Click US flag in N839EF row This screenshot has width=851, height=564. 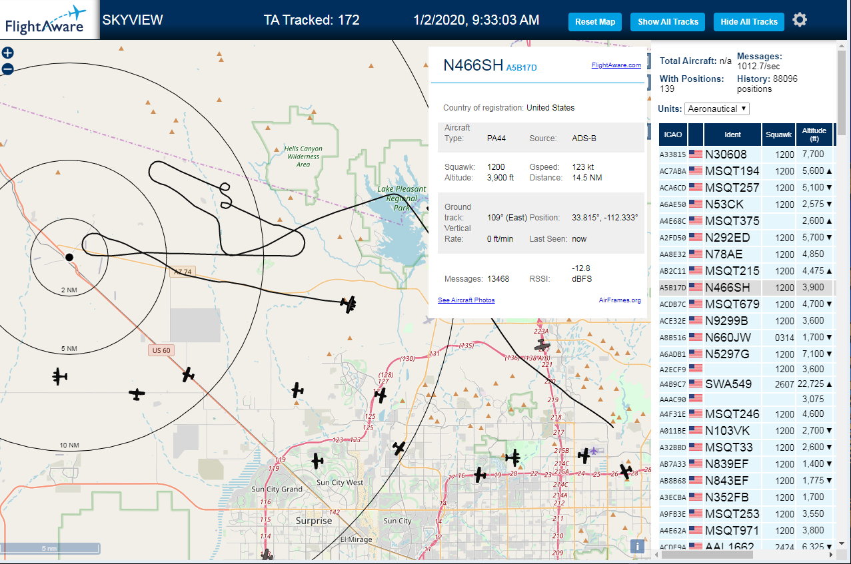[x=696, y=463]
